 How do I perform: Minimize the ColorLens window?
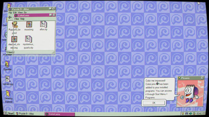tap(50, 15)
